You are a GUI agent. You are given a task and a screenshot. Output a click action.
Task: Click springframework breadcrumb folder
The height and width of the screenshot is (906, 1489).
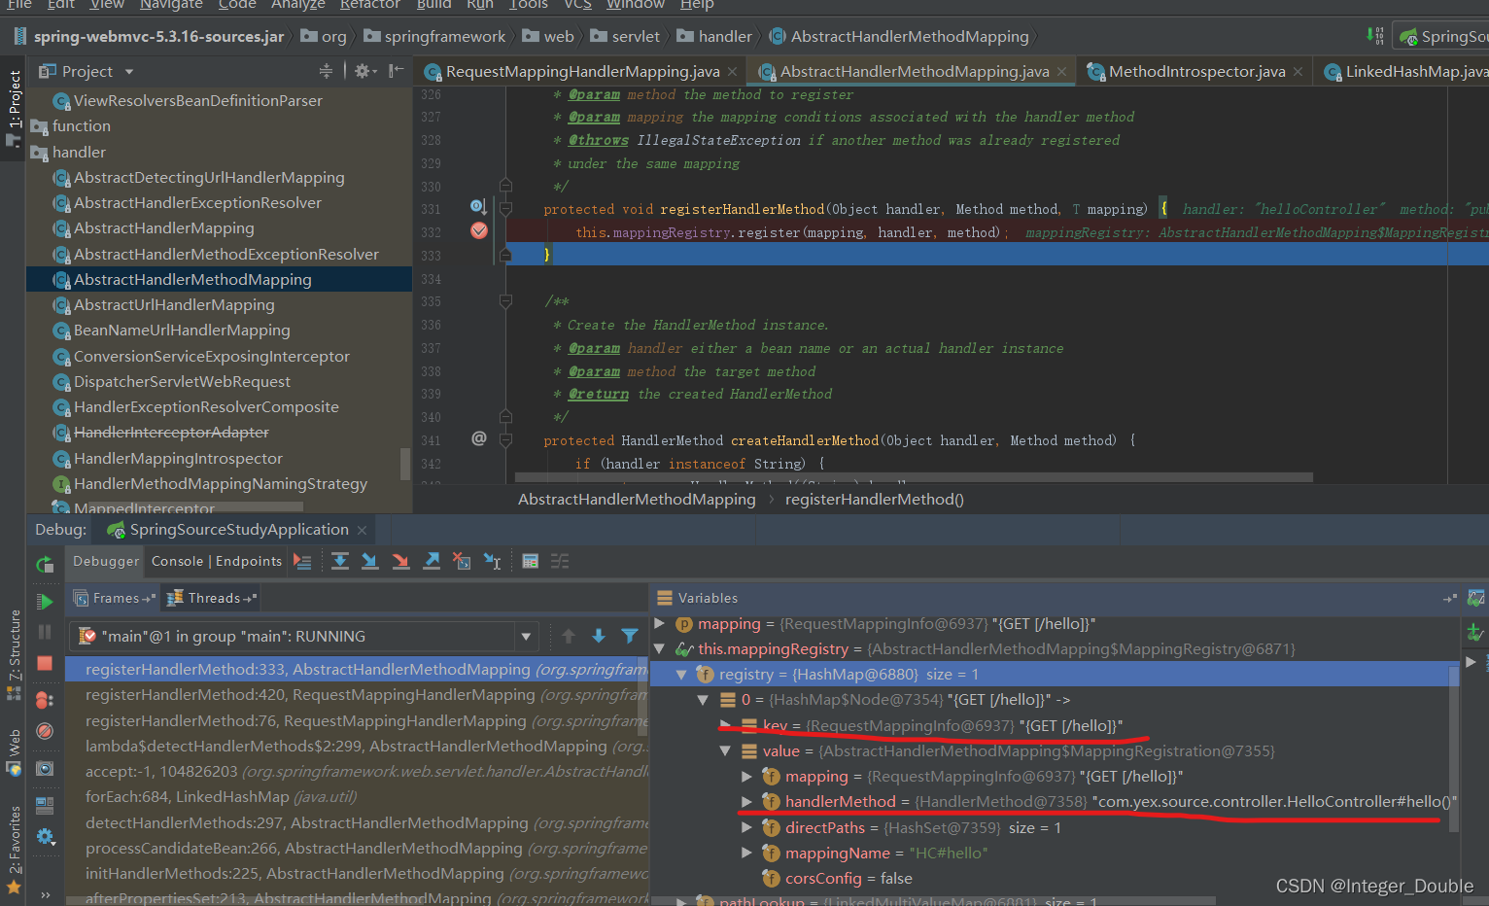click(x=434, y=36)
